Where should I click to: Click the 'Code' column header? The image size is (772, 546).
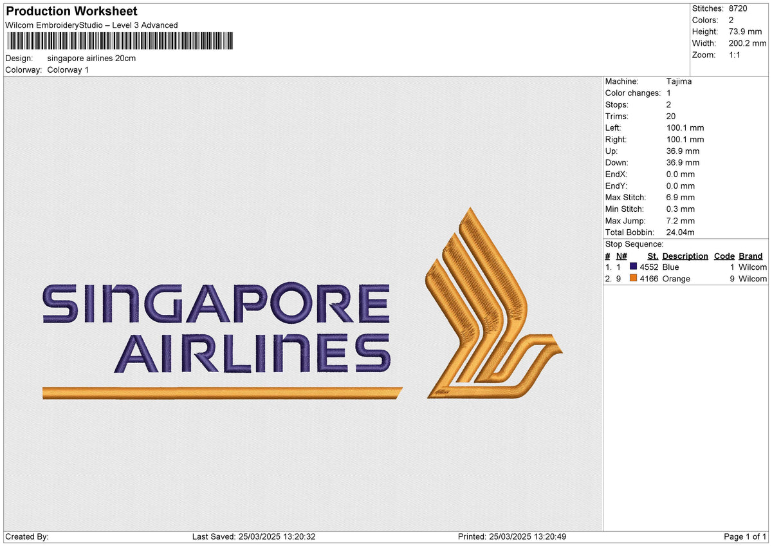click(724, 256)
